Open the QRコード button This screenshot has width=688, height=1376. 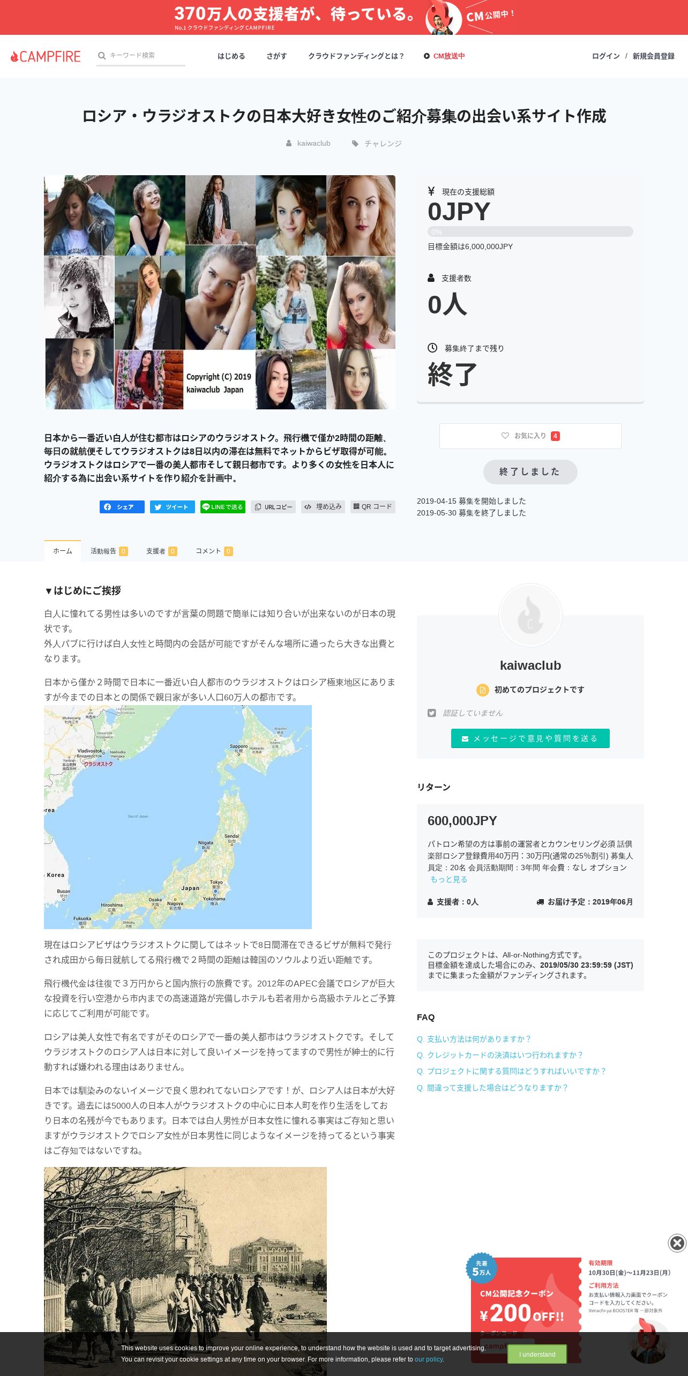click(373, 507)
